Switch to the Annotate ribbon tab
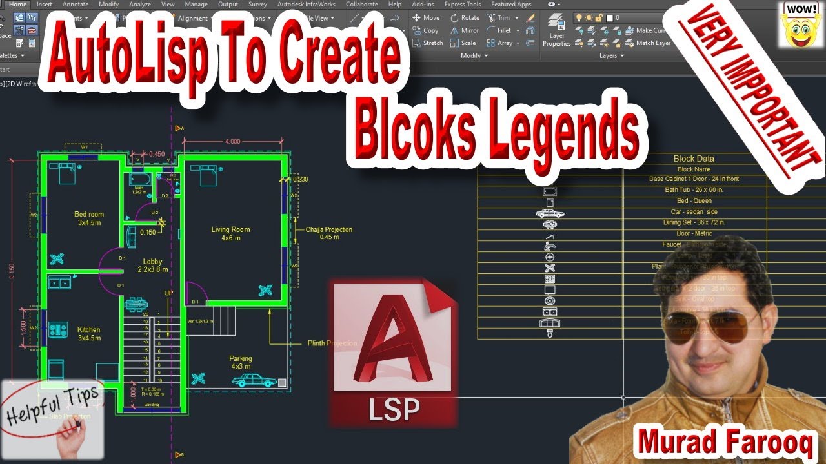 pyautogui.click(x=76, y=5)
